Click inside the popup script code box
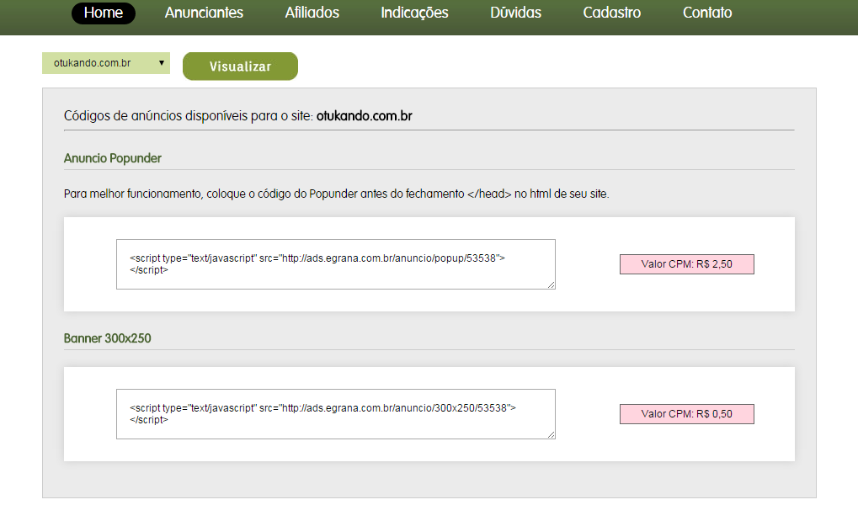 (x=336, y=264)
